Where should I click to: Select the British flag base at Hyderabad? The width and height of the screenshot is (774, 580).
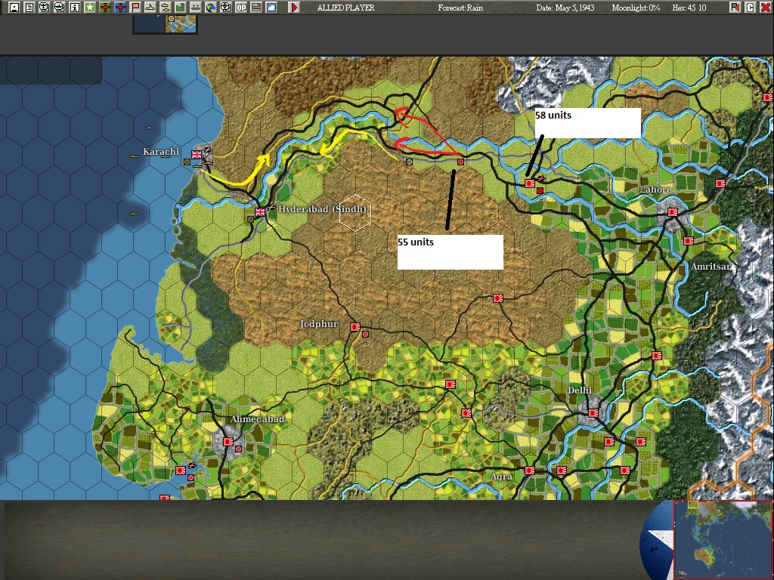tap(260, 212)
